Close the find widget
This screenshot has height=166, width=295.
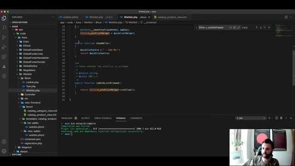tap(269, 28)
